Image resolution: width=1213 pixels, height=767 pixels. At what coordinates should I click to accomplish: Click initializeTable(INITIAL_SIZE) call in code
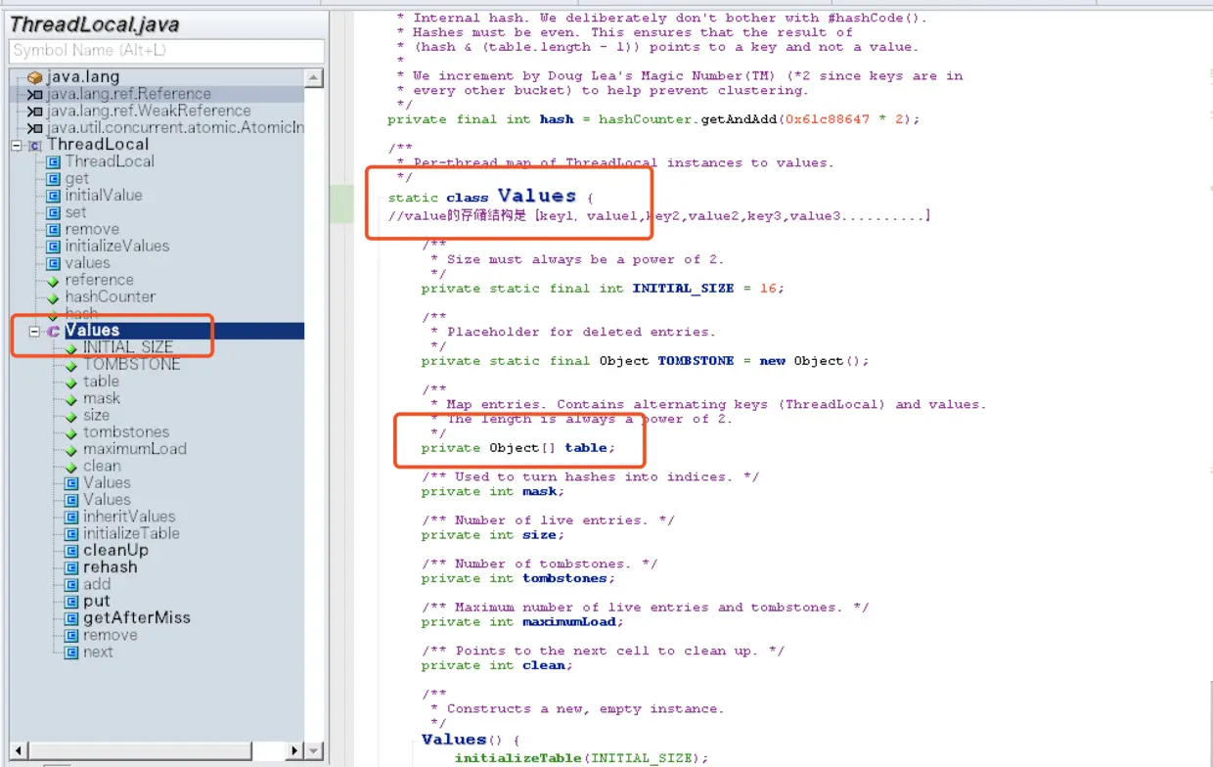coord(581,758)
